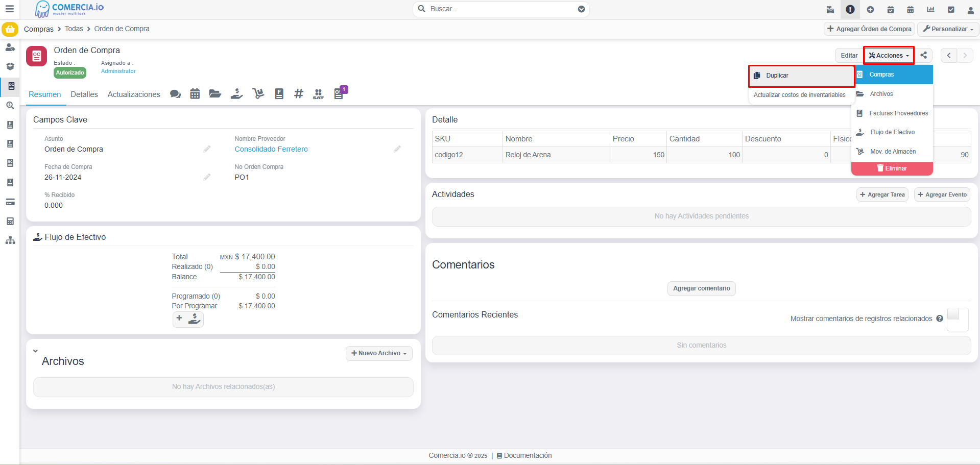
Task: Open the user profile icon
Action: [971, 9]
